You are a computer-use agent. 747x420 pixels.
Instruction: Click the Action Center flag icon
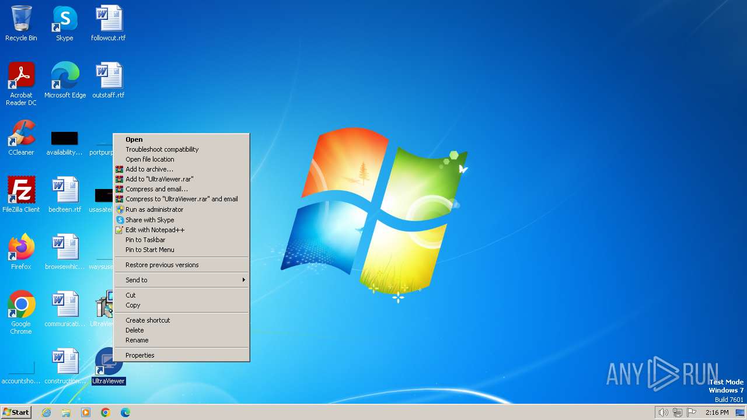point(692,412)
